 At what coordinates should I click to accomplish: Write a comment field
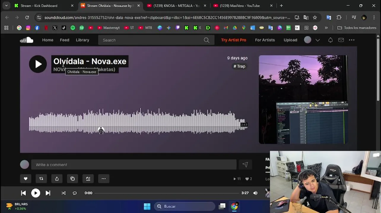(x=134, y=165)
